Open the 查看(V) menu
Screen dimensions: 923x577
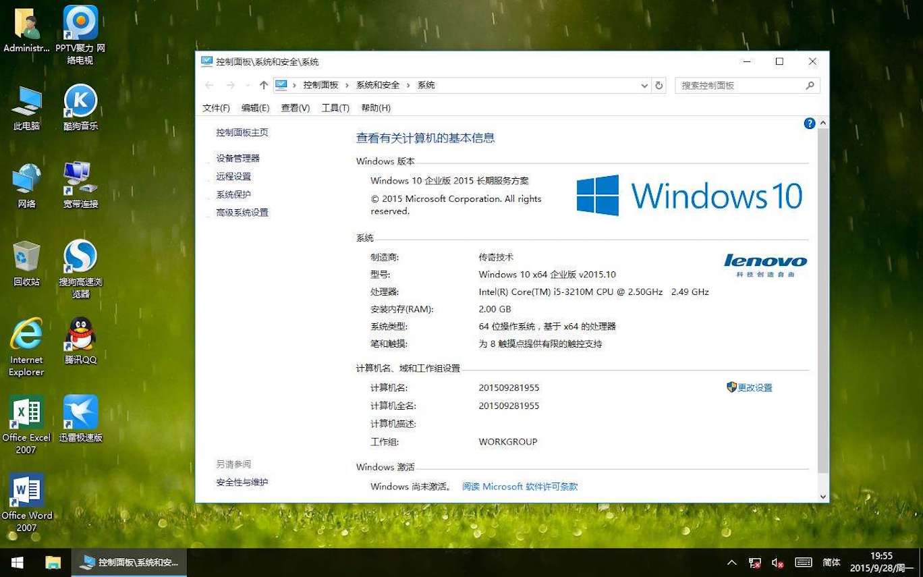pyautogui.click(x=295, y=107)
